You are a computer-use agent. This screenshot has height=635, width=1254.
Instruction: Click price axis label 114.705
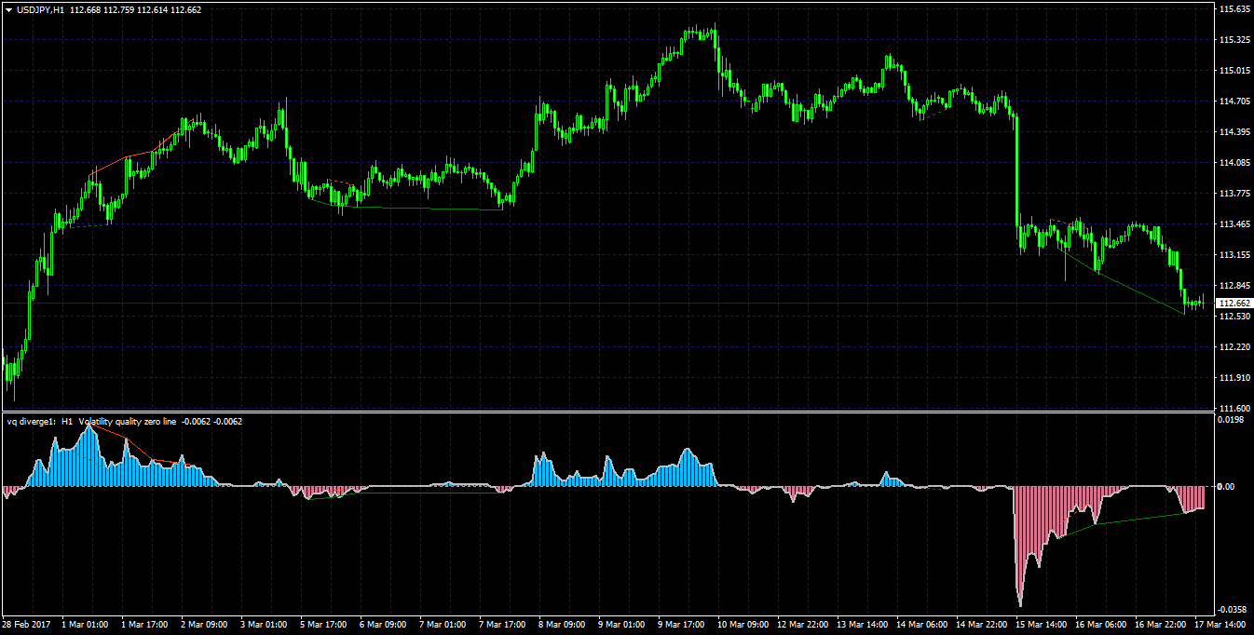(x=1234, y=101)
